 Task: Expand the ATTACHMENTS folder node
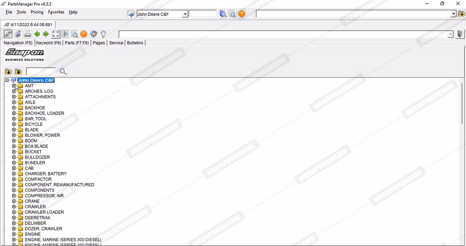pos(14,97)
